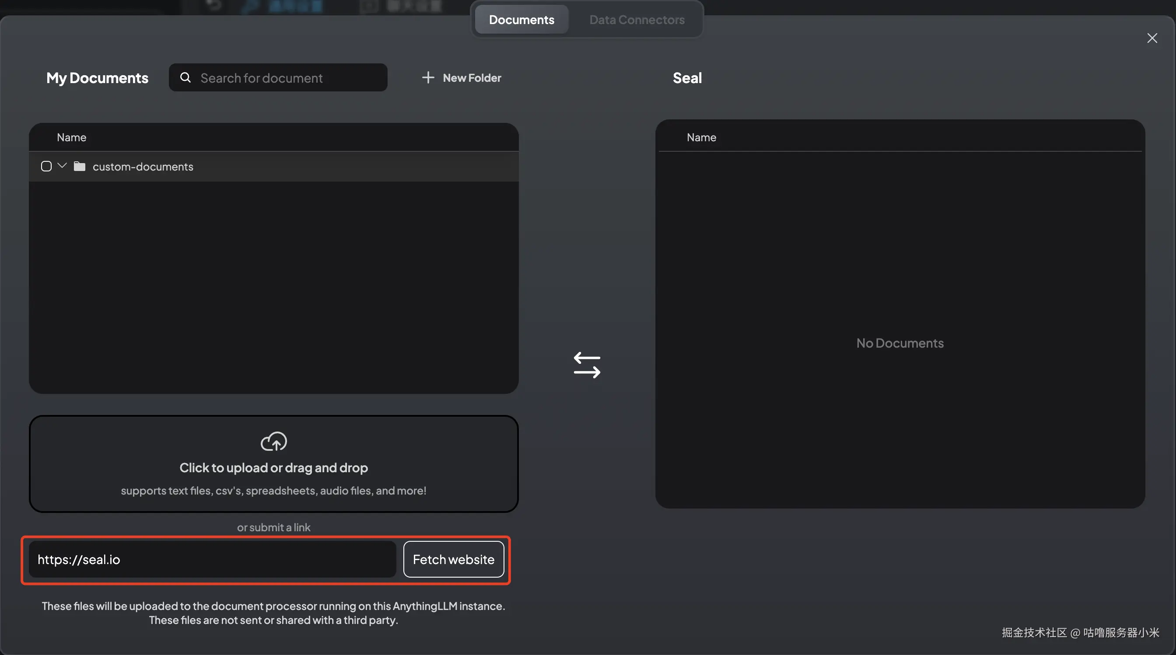Click the custom-documents folder icon

(x=80, y=167)
